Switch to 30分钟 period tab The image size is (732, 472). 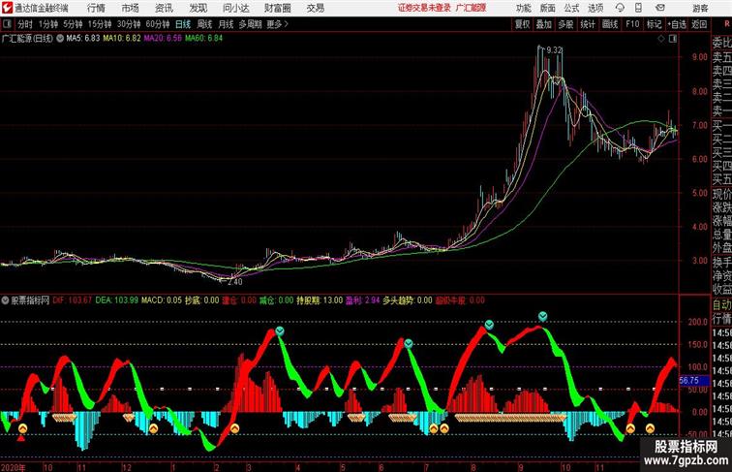[x=129, y=24]
